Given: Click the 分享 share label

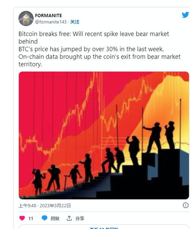Looking at the screenshot, I should click(x=80, y=218).
